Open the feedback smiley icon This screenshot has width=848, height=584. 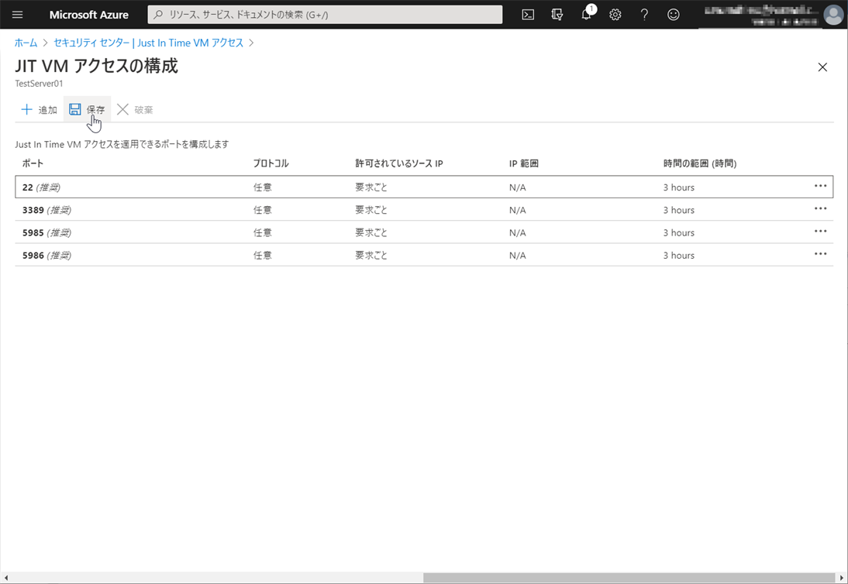(674, 15)
